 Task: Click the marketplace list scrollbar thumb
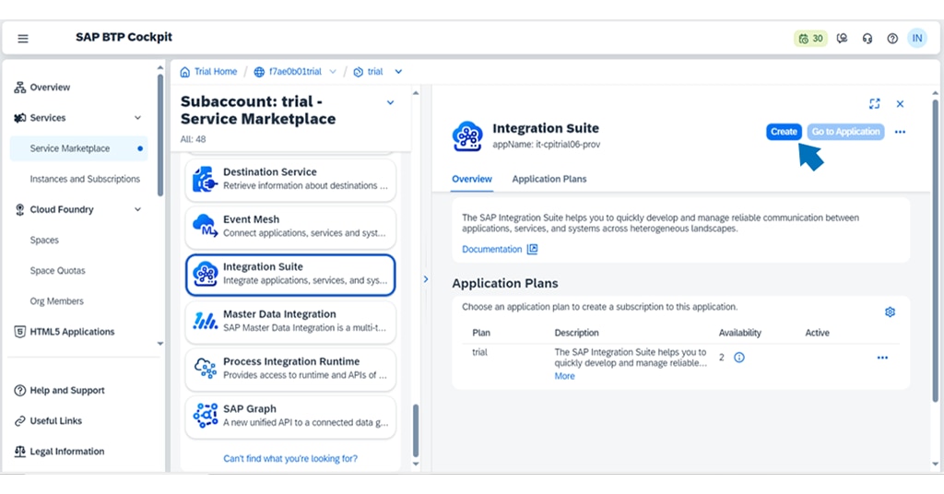(416, 430)
